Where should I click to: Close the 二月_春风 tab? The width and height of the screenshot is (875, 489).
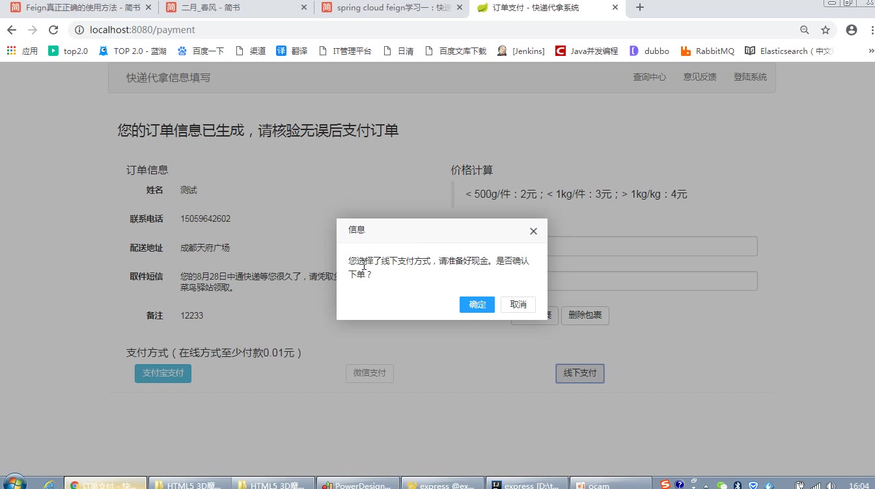304,8
